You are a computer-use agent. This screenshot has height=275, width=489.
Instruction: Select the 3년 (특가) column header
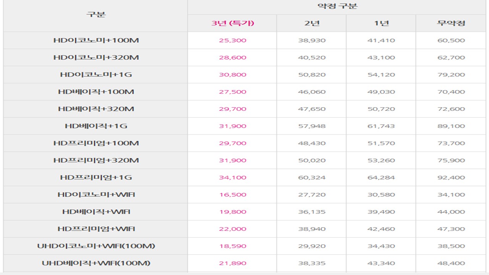(233, 23)
